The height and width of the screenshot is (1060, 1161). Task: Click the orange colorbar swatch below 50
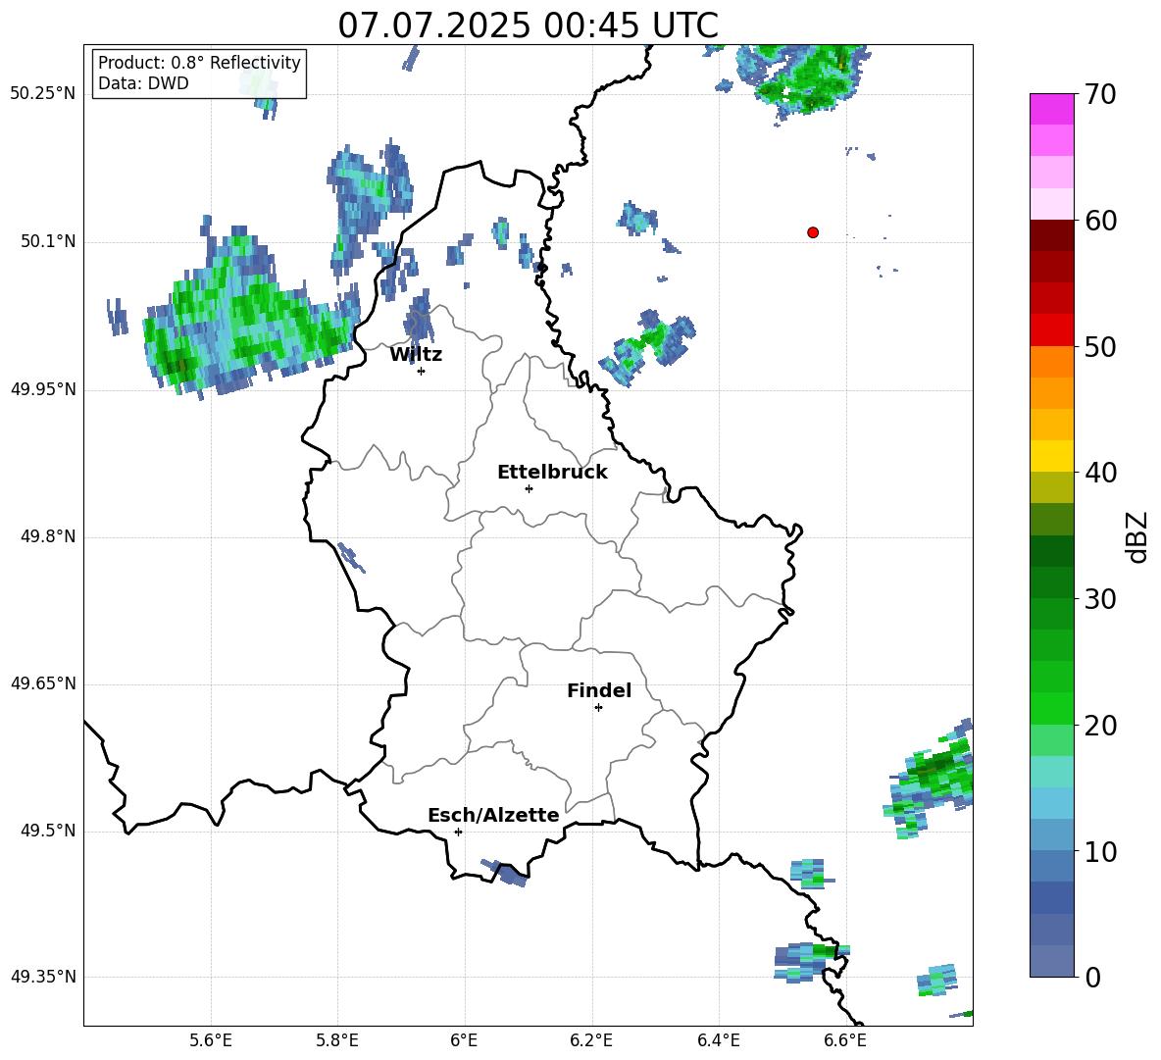pyautogui.click(x=1051, y=362)
